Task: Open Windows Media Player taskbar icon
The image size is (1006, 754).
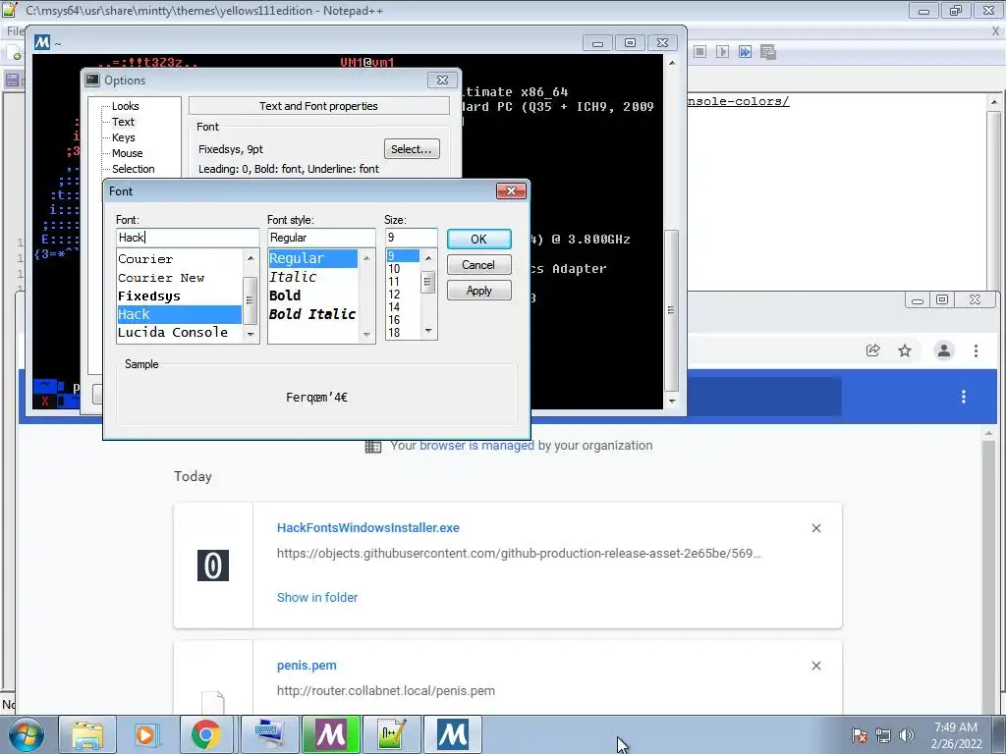Action: click(145, 734)
